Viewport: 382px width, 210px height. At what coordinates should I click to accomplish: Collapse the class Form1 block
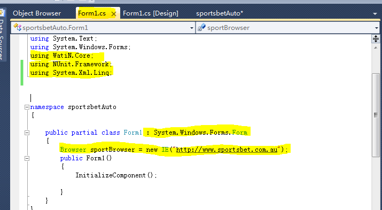[x=27, y=133]
